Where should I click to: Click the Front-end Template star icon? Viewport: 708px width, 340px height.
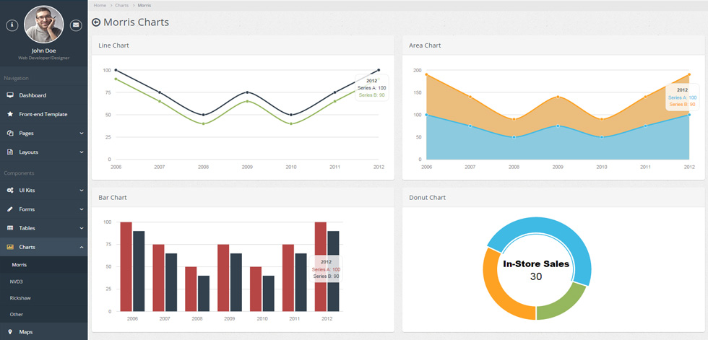(x=10, y=115)
